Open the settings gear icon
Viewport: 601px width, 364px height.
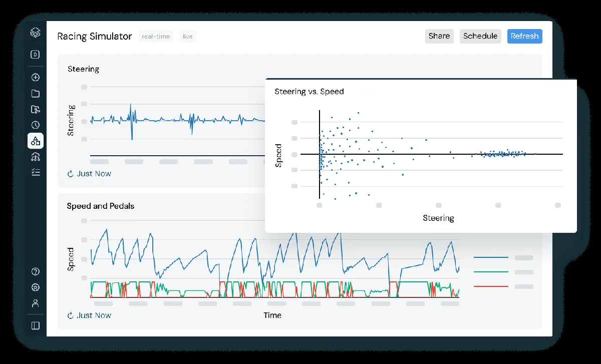35,287
